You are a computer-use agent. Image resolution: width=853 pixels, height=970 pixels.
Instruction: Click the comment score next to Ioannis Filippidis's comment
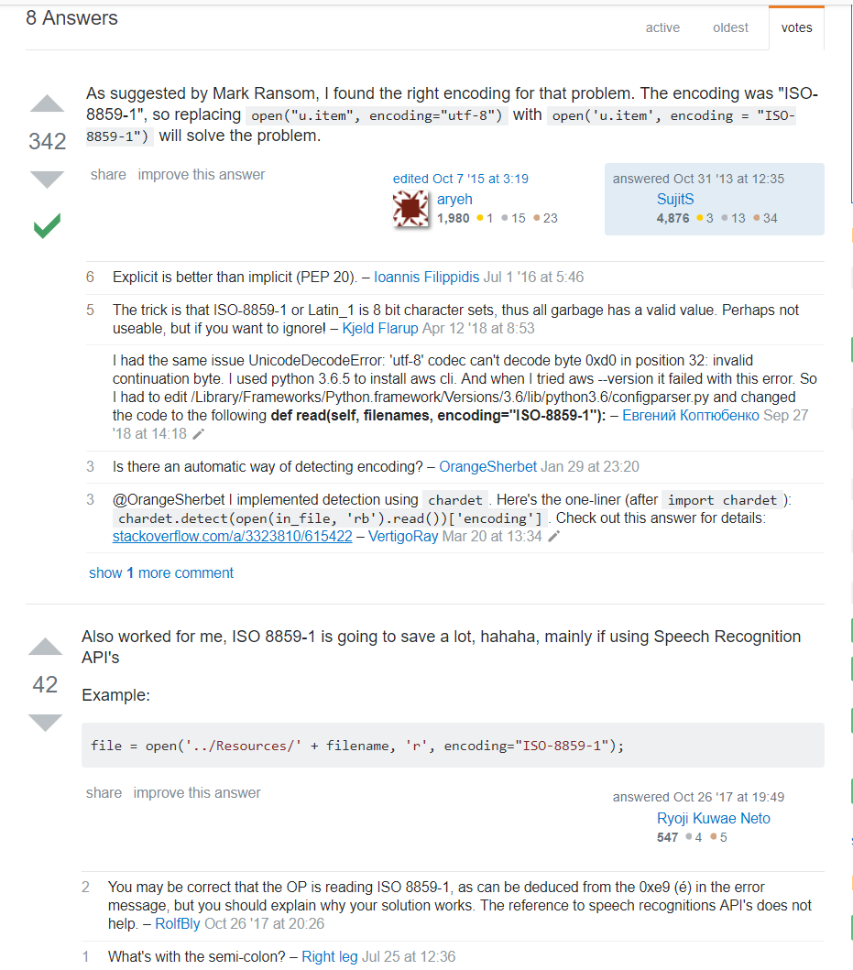[89, 277]
